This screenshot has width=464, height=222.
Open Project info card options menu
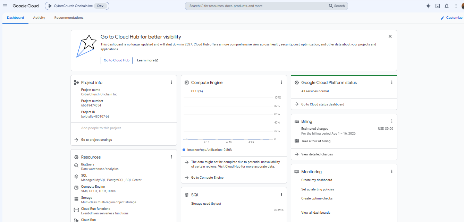171,82
